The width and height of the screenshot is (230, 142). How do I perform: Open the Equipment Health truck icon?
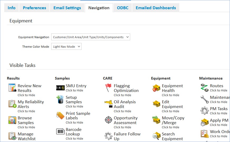[156, 88]
